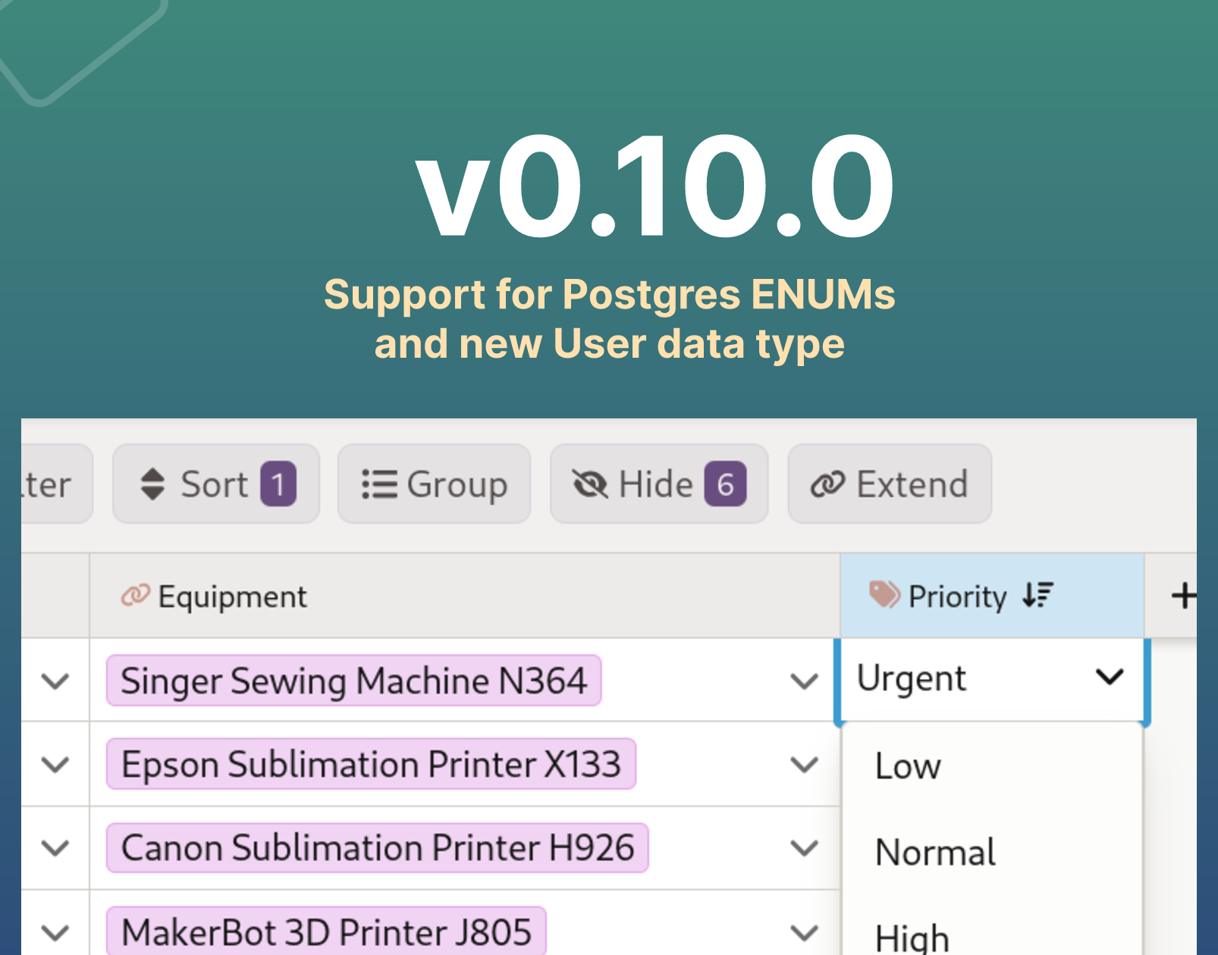Click the Group list icon

tap(379, 484)
